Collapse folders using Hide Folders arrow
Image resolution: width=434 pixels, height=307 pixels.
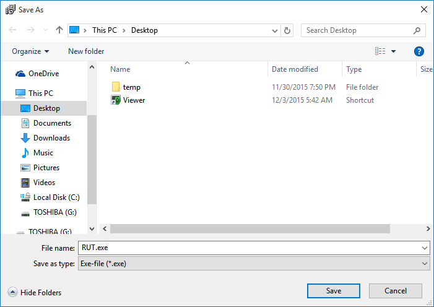point(12,293)
